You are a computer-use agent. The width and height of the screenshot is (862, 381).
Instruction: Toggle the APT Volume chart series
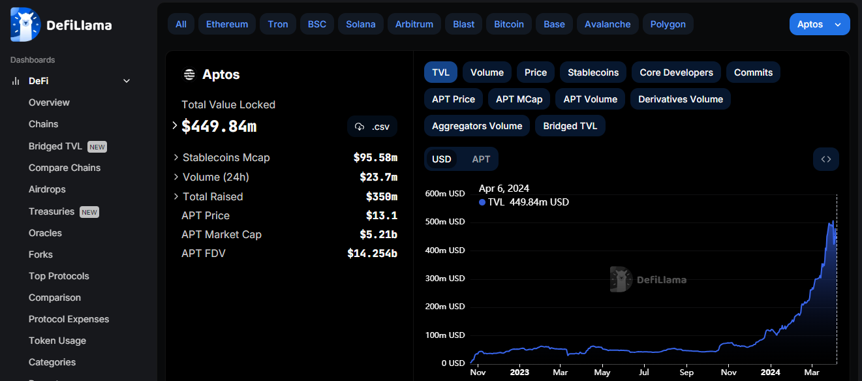(x=591, y=99)
